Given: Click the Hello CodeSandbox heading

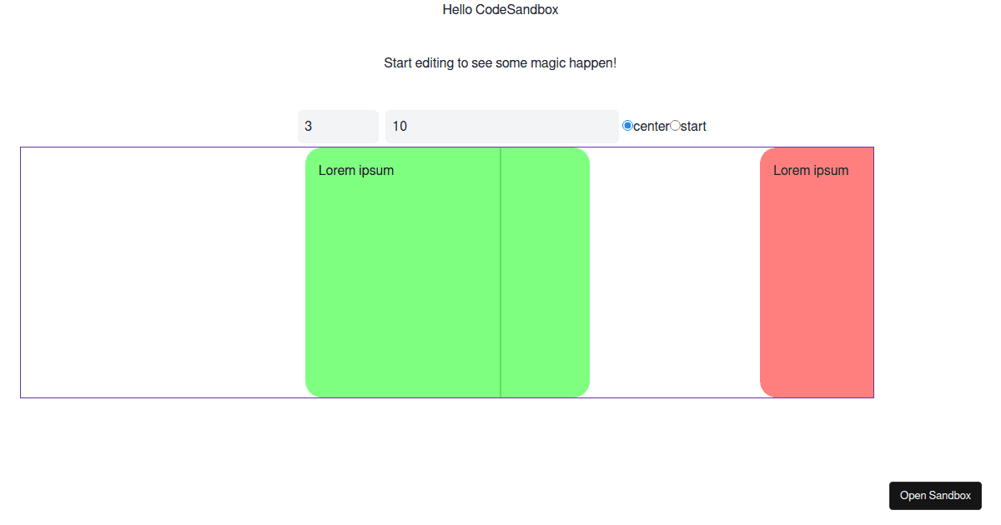Looking at the screenshot, I should [500, 9].
